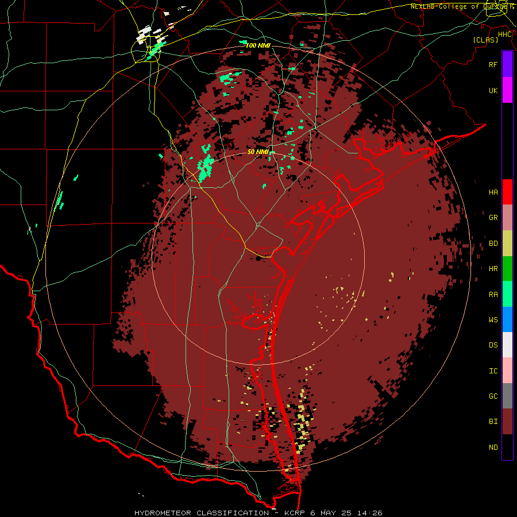The width and height of the screenshot is (517, 517).
Task: Click the ND legend label
Action: (x=493, y=447)
